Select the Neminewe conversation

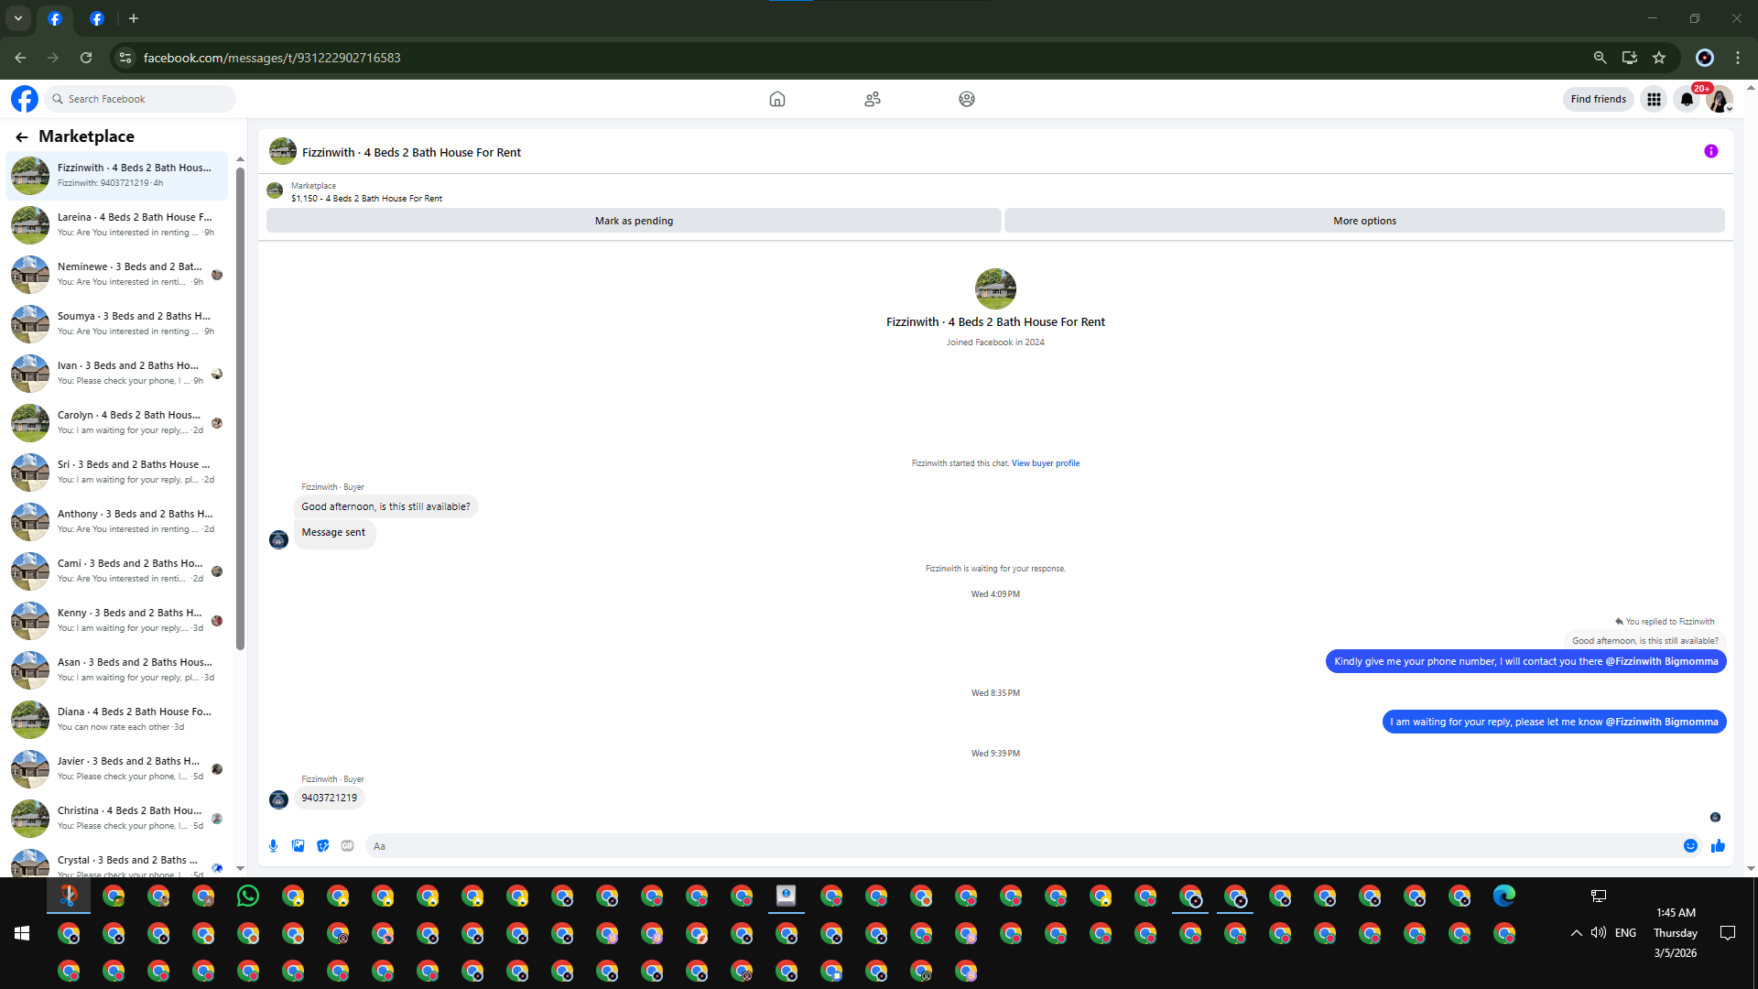click(117, 275)
